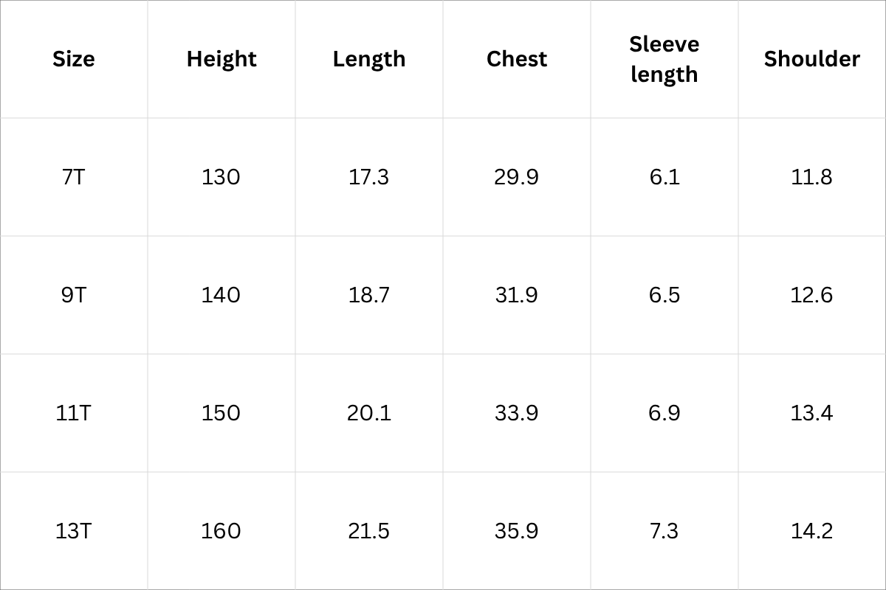Click the Size column header
This screenshot has width=886, height=590.
click(74, 59)
